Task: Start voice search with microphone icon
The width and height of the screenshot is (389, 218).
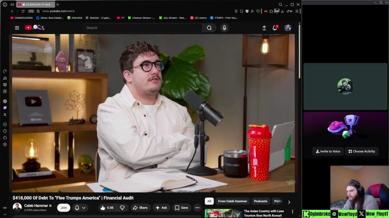Action: pyautogui.click(x=224, y=28)
